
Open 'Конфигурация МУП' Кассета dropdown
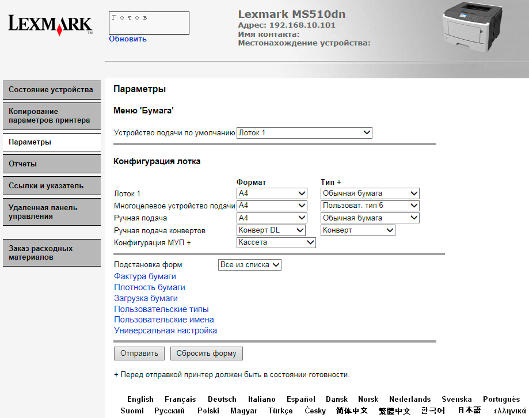click(x=276, y=242)
